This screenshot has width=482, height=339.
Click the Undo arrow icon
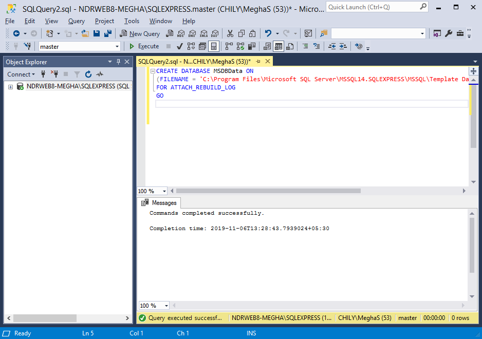pos(268,33)
